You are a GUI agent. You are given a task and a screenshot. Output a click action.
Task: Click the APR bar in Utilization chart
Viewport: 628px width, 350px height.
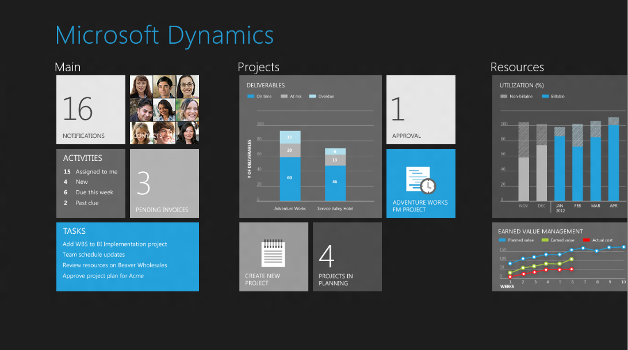[x=614, y=161]
